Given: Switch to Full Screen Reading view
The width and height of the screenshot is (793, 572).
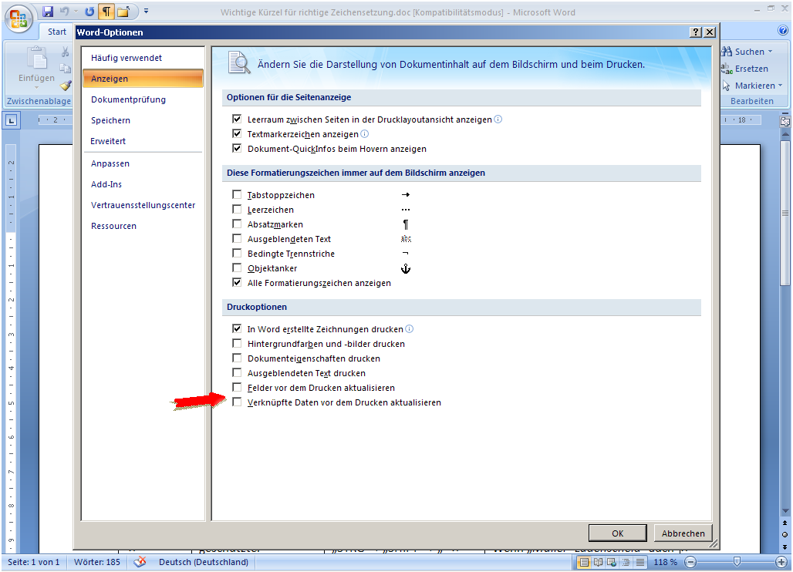Looking at the screenshot, I should coord(599,562).
